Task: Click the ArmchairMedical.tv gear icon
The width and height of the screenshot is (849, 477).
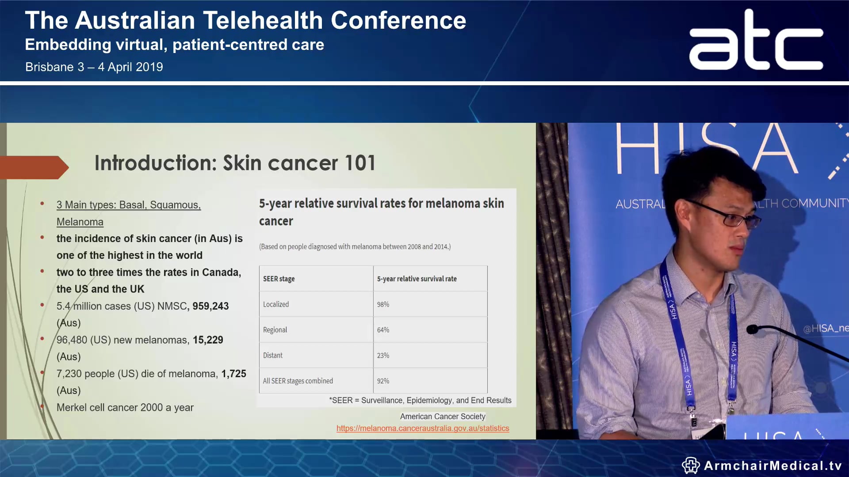Action: [x=692, y=465]
